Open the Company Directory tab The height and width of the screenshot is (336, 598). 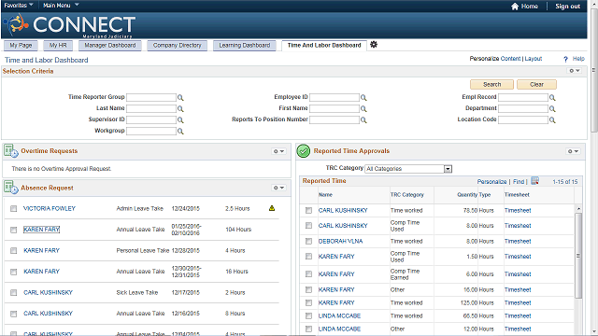point(177,46)
